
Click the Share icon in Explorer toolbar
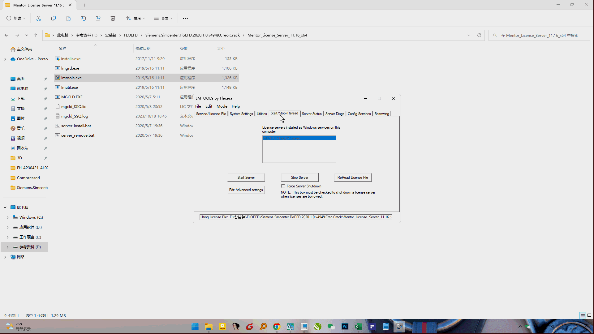coord(98,19)
